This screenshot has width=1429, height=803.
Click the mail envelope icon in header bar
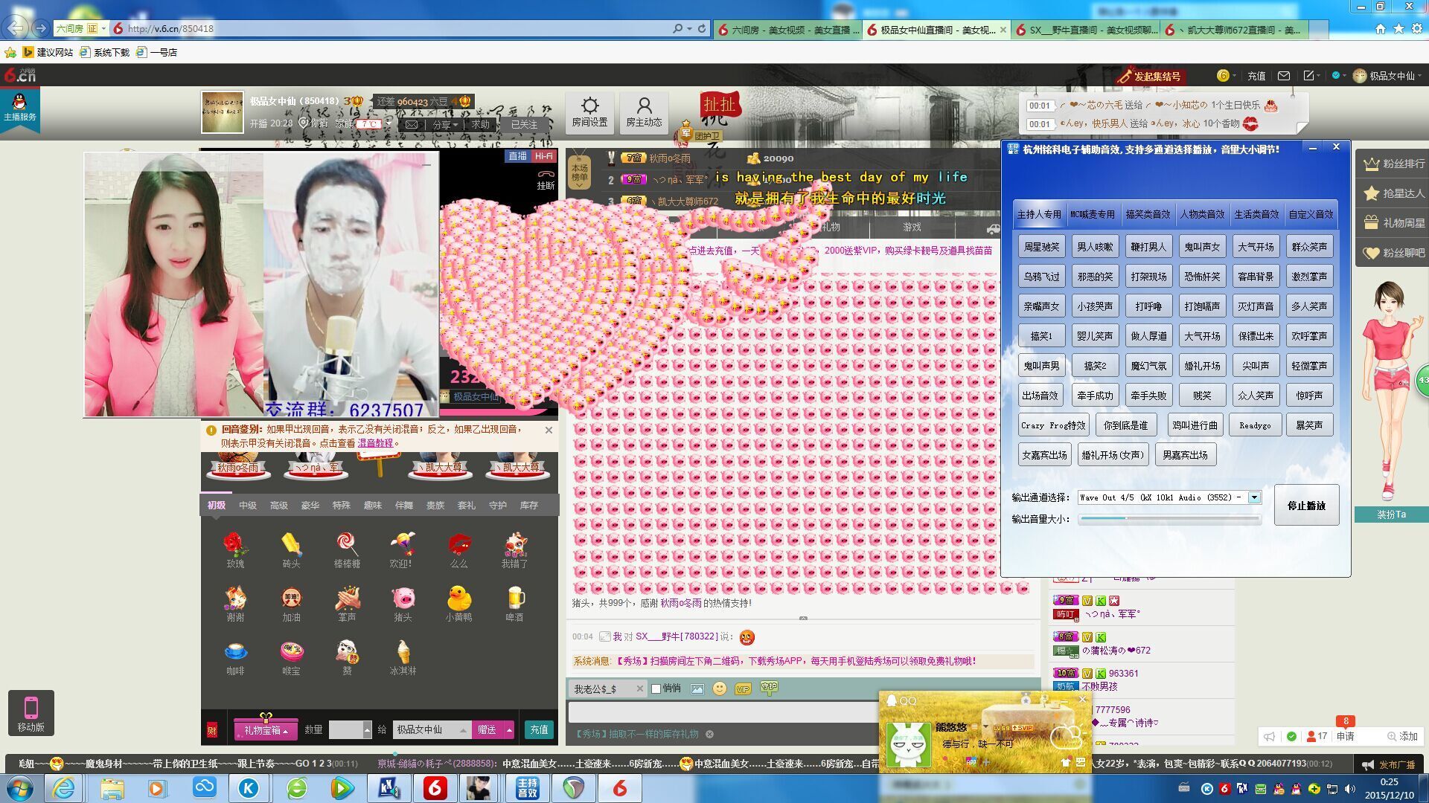tap(1284, 76)
